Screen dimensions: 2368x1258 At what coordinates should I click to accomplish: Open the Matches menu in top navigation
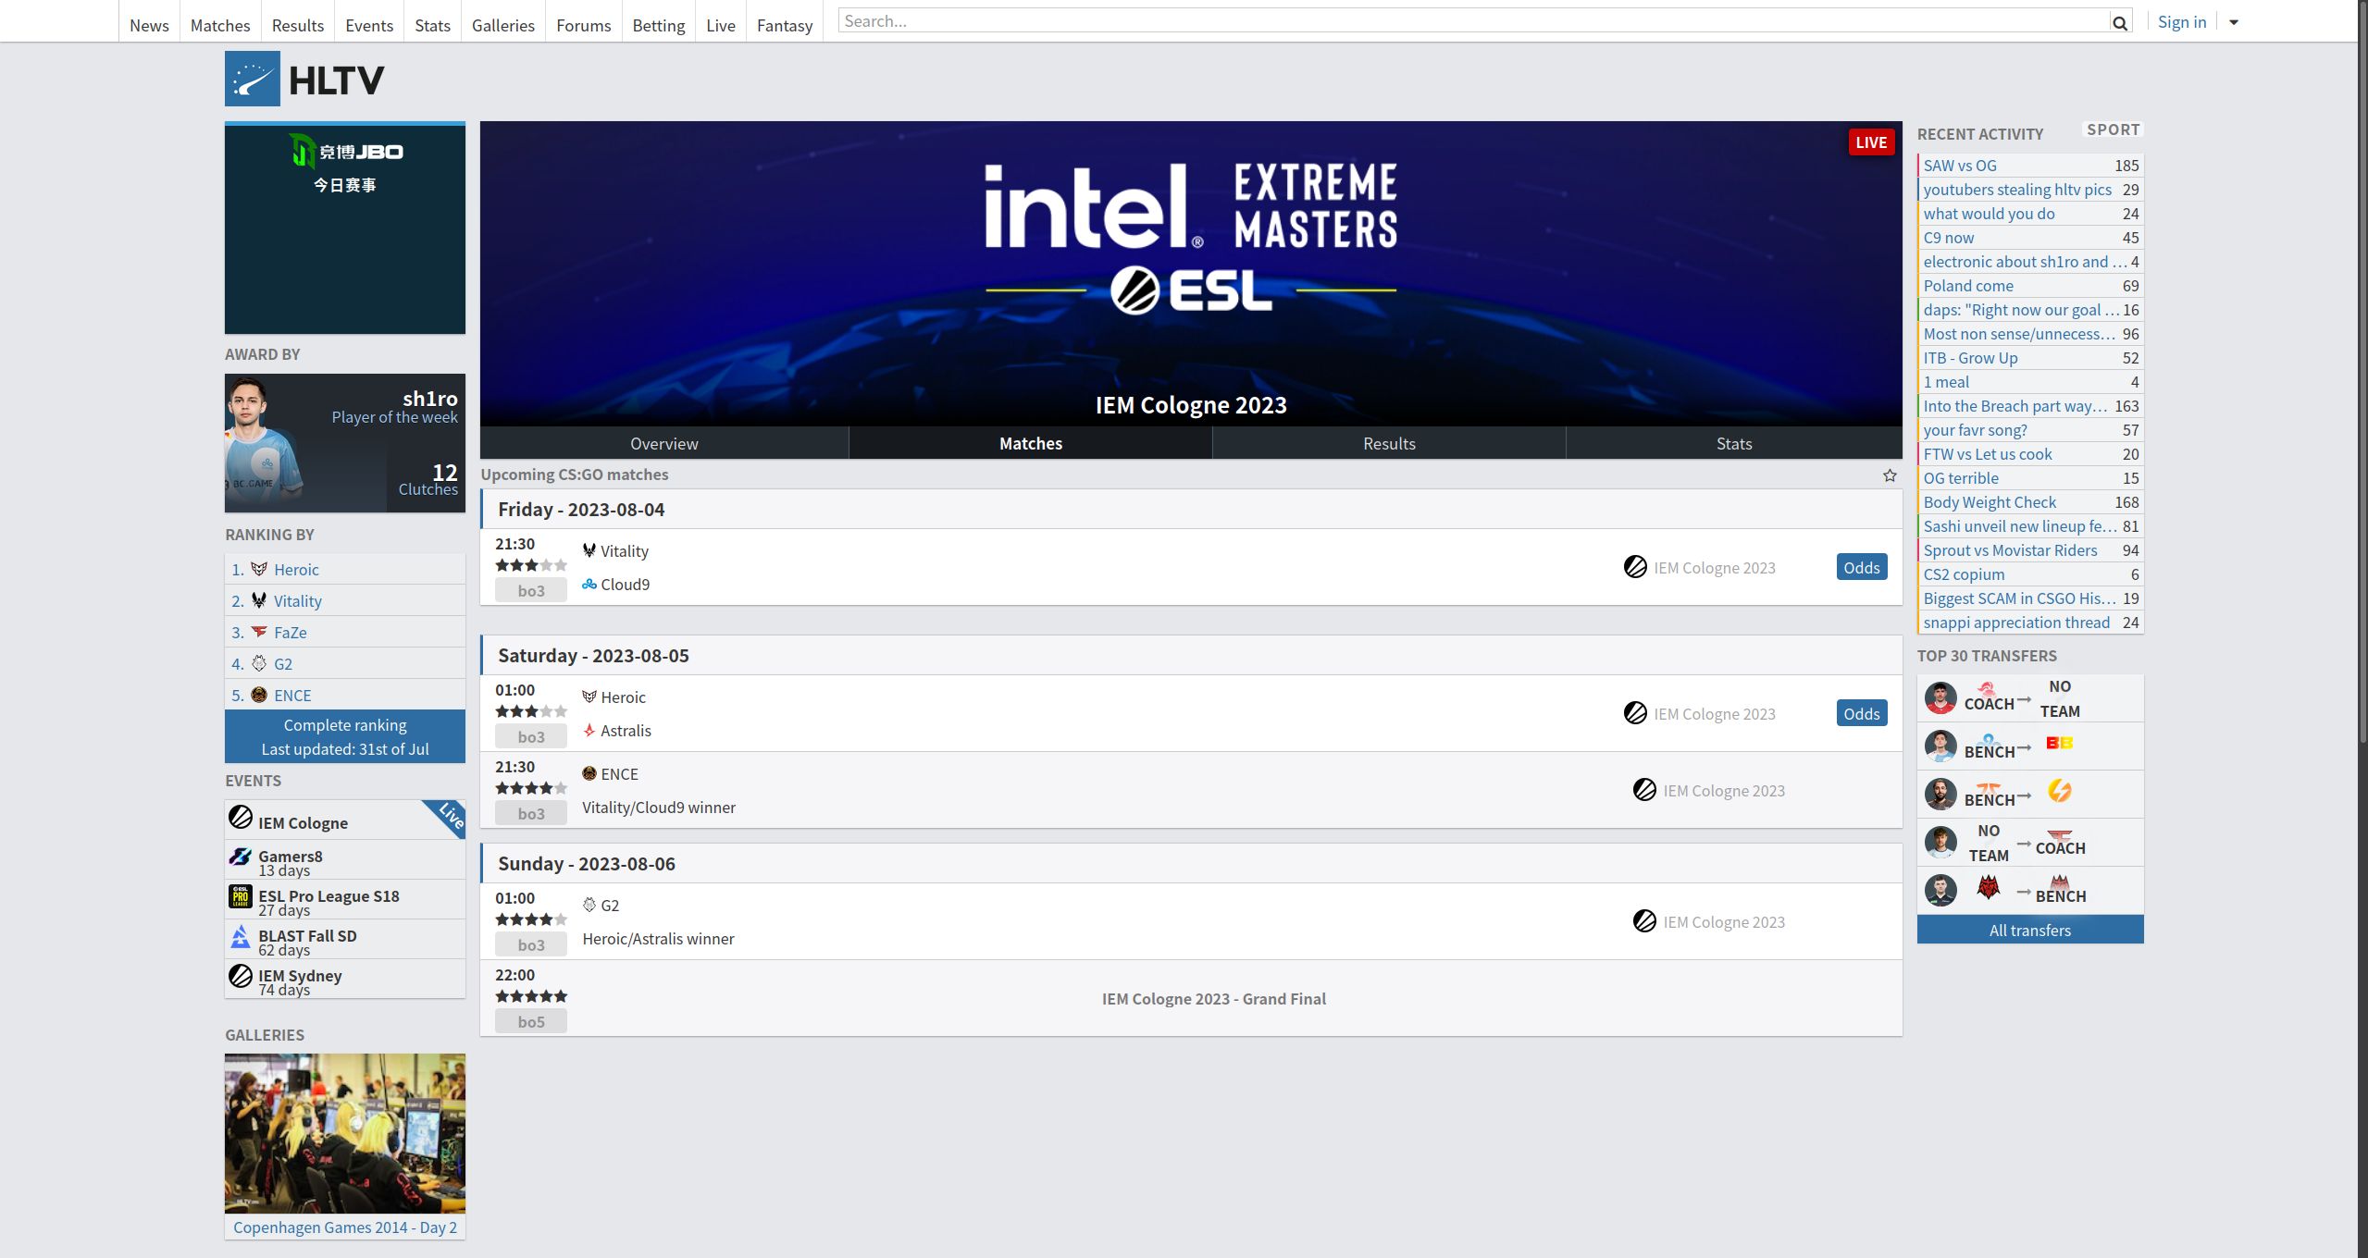[220, 25]
